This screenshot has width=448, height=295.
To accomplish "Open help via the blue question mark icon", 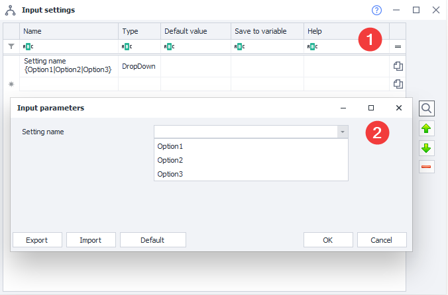I will coord(377,10).
